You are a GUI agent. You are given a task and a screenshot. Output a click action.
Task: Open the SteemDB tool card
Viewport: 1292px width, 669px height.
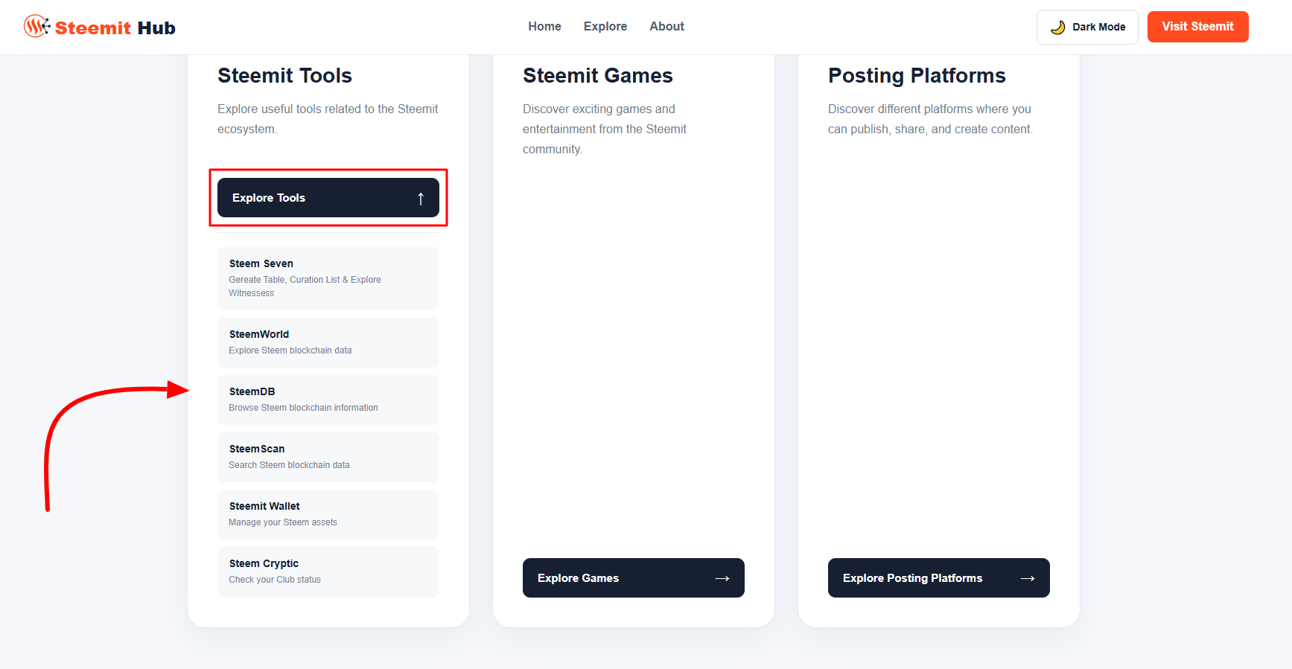click(328, 400)
